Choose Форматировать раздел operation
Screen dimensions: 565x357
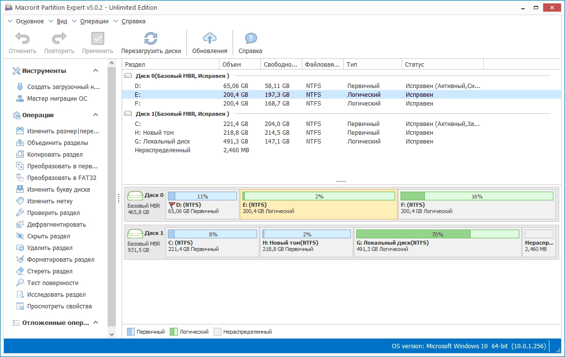pyautogui.click(x=55, y=259)
